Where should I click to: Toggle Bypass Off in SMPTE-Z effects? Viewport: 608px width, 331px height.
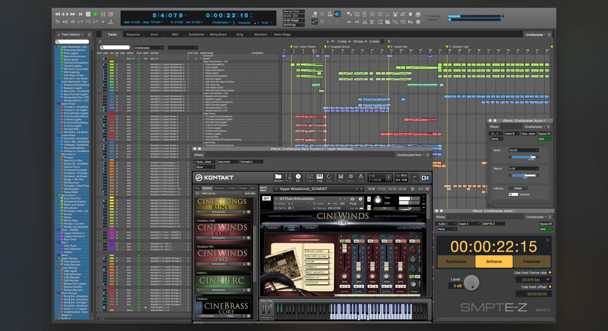[x=546, y=224]
